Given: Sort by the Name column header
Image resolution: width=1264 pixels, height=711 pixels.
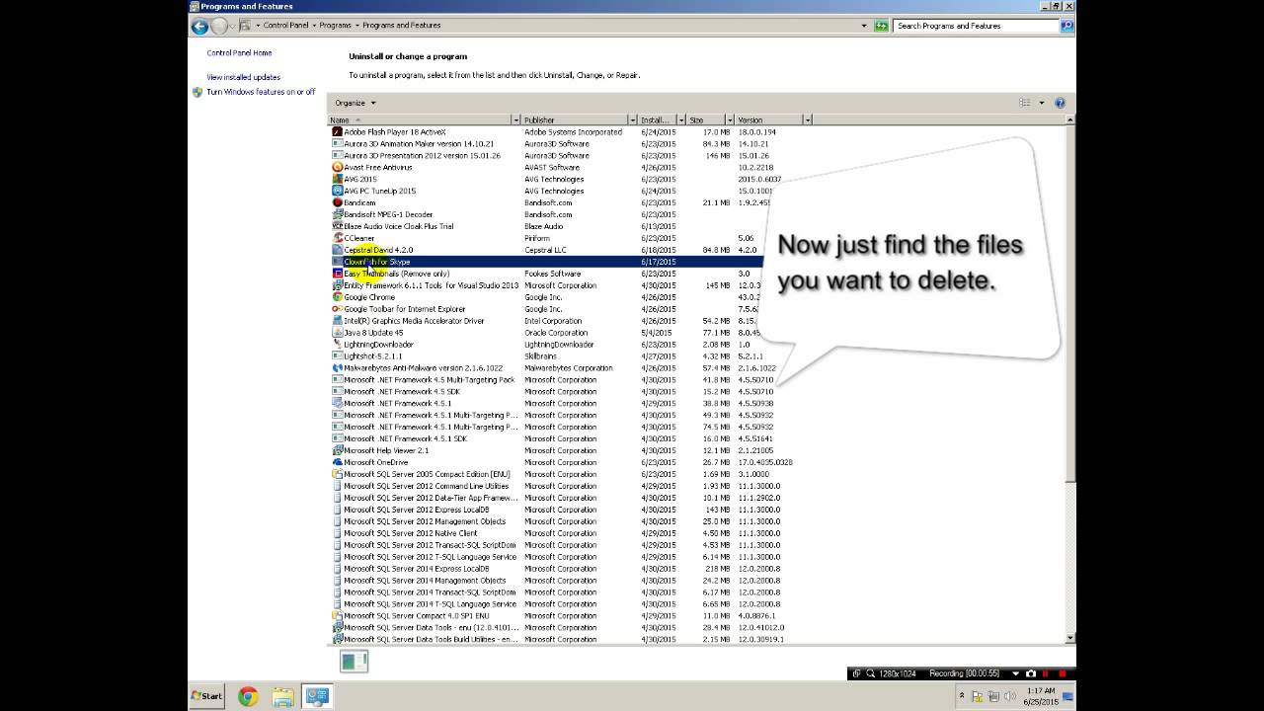Looking at the screenshot, I should (x=420, y=119).
